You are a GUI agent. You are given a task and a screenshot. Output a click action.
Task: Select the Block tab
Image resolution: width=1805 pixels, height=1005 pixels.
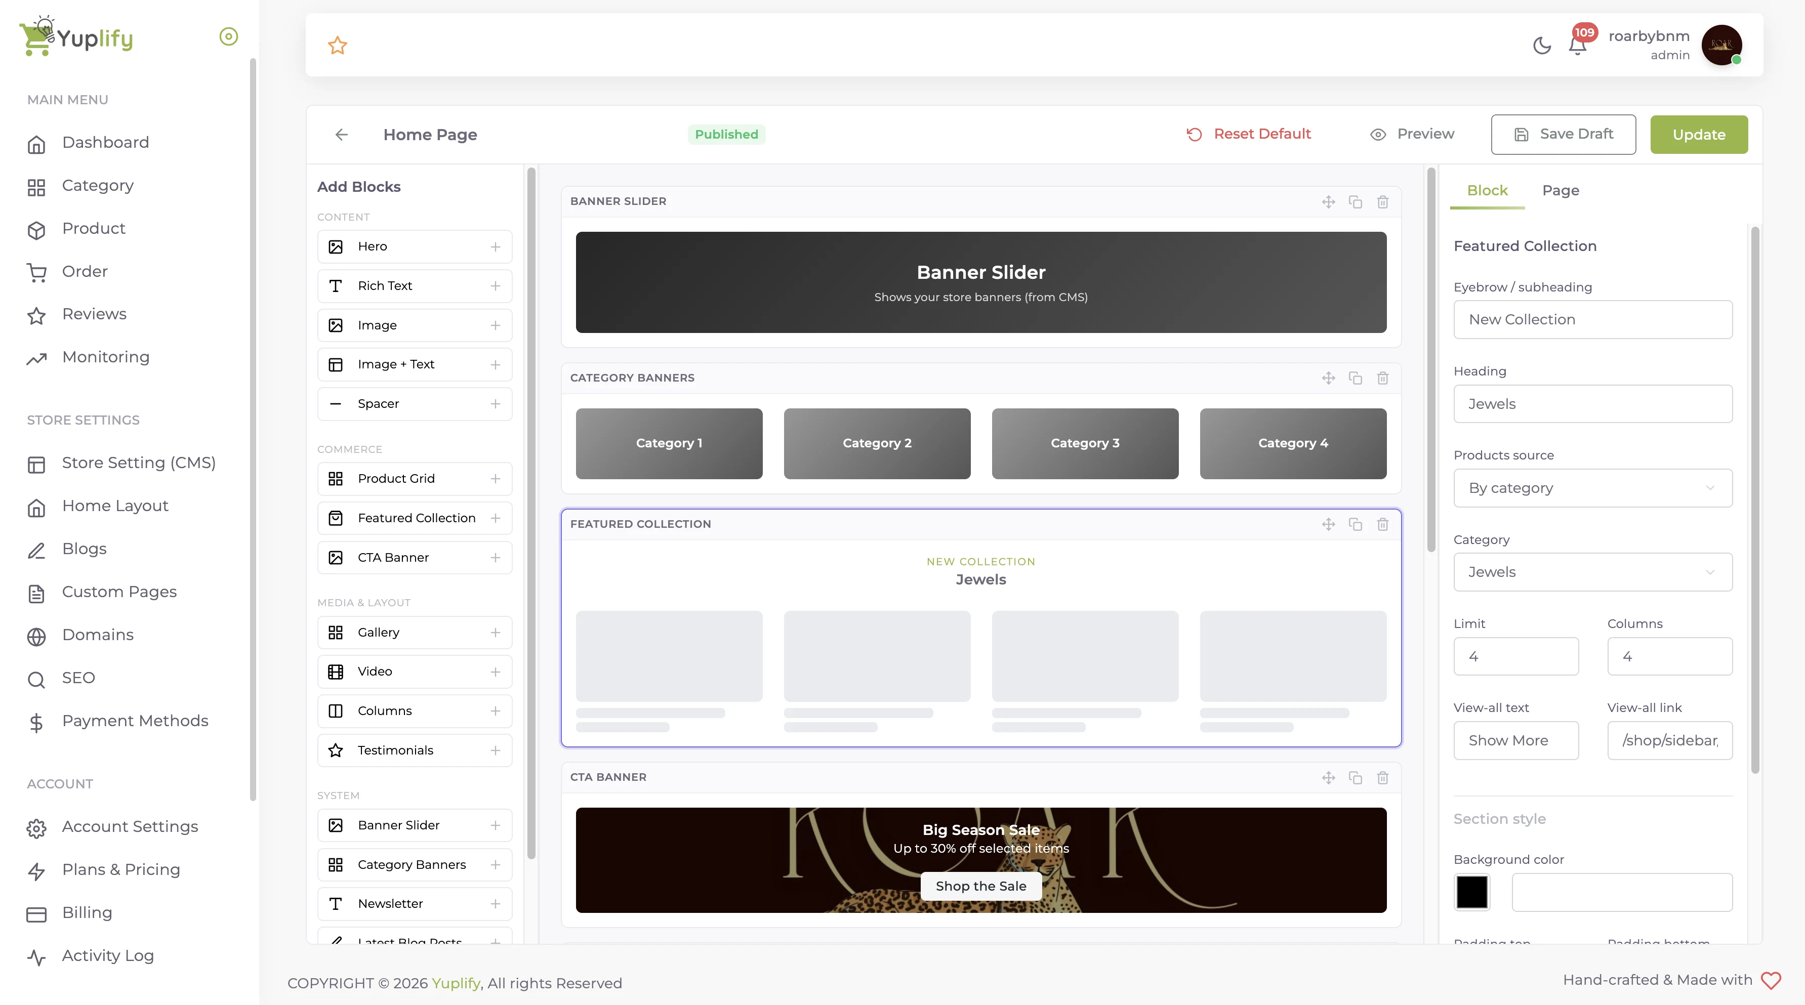pyautogui.click(x=1487, y=190)
